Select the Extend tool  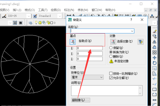(154, 84)
